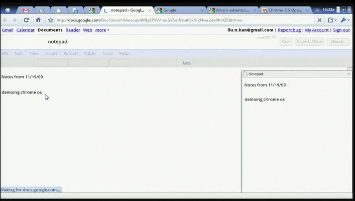Image resolution: width=355 pixels, height=201 pixels.
Task: Click 'Notes from 11/19/09' in Notepad panel
Action: click(265, 85)
